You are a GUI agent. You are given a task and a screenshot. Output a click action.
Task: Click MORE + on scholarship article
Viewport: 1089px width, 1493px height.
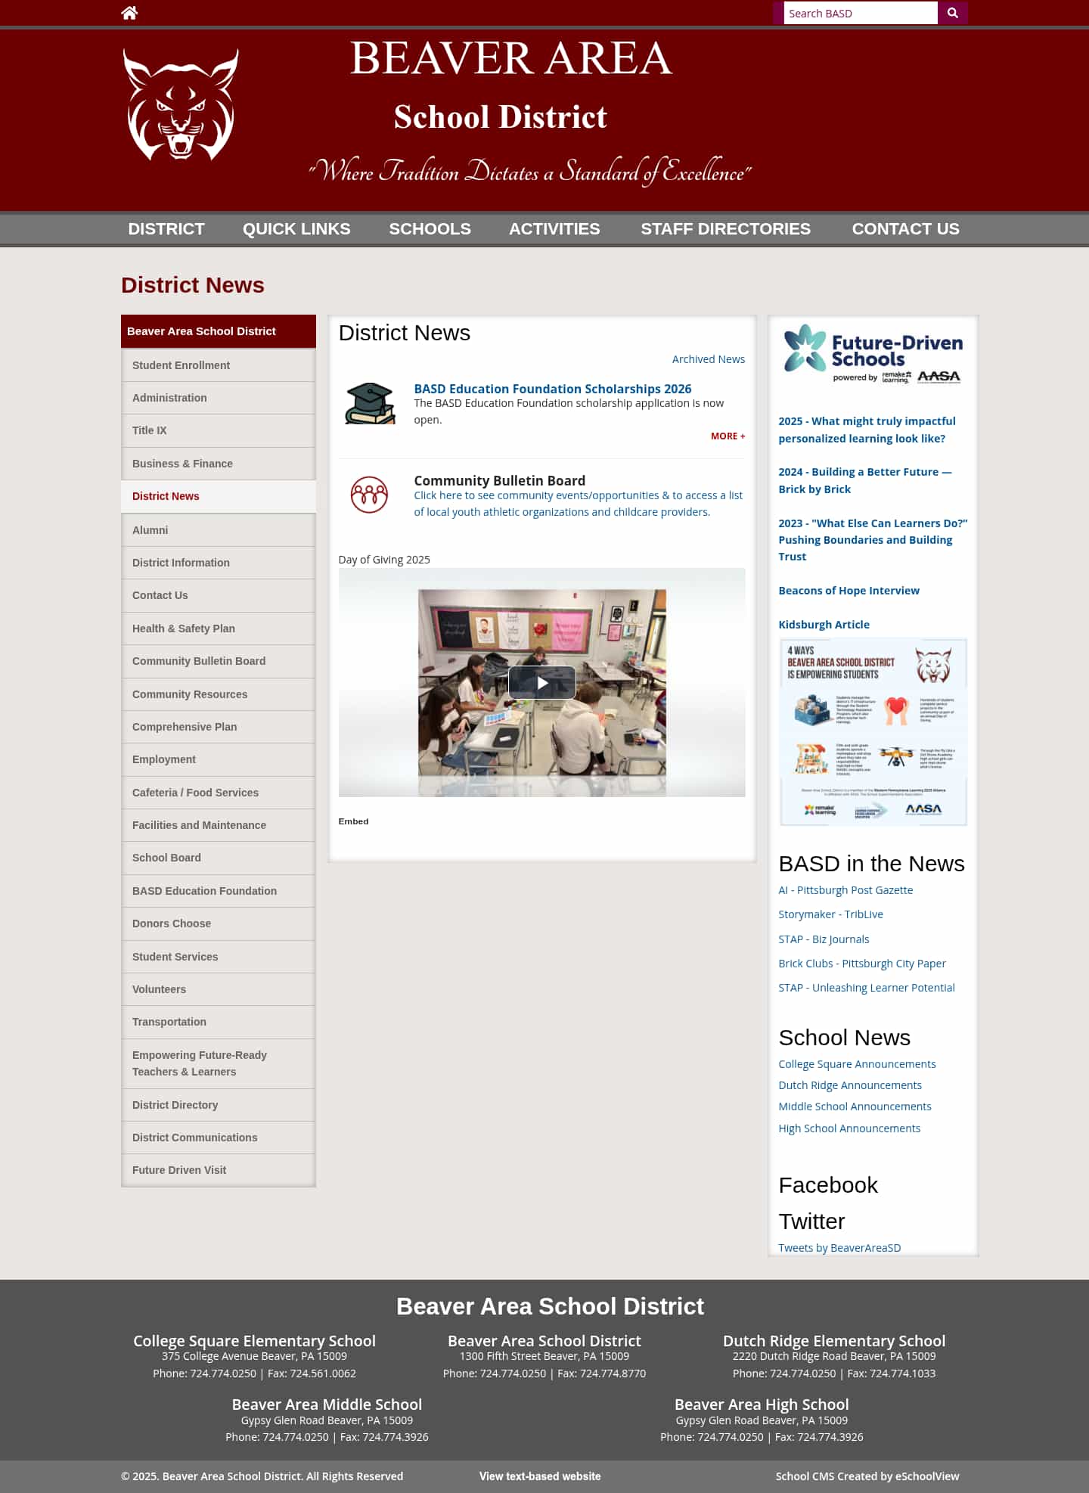[x=728, y=436]
